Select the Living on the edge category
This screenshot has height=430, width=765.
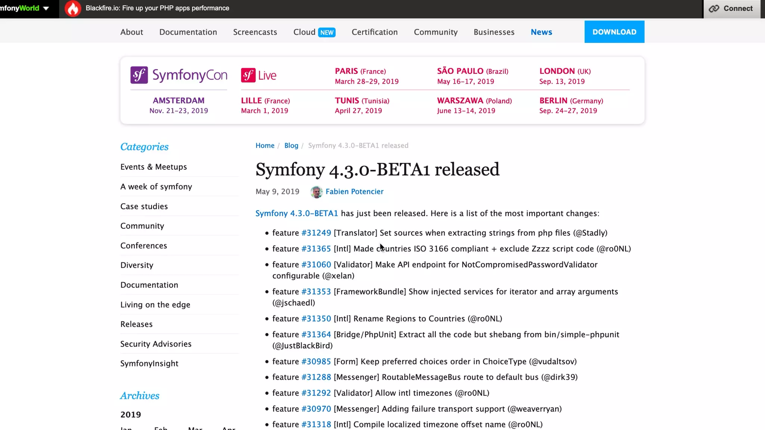coord(155,305)
